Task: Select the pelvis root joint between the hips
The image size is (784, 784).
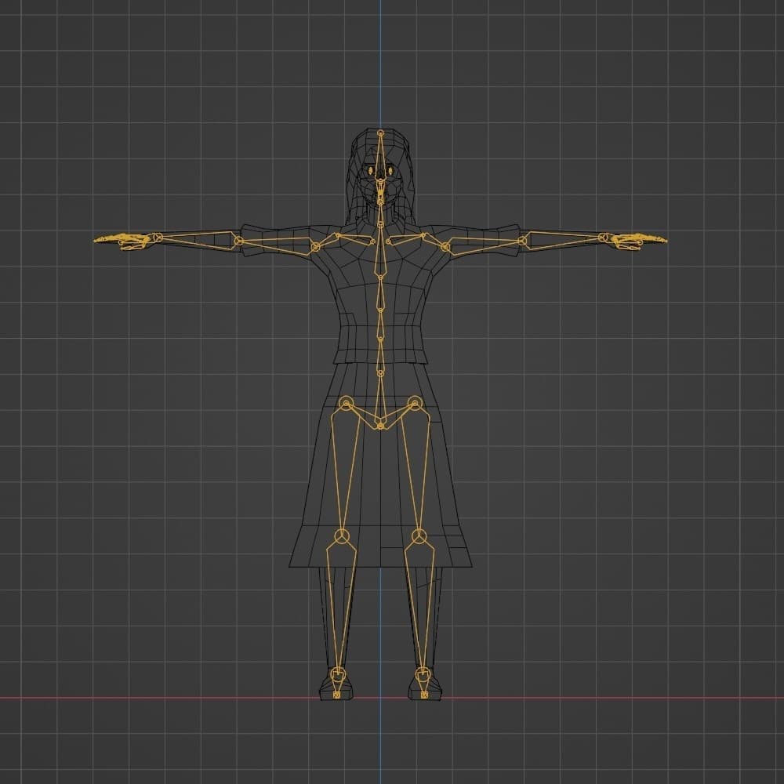Action: [380, 426]
